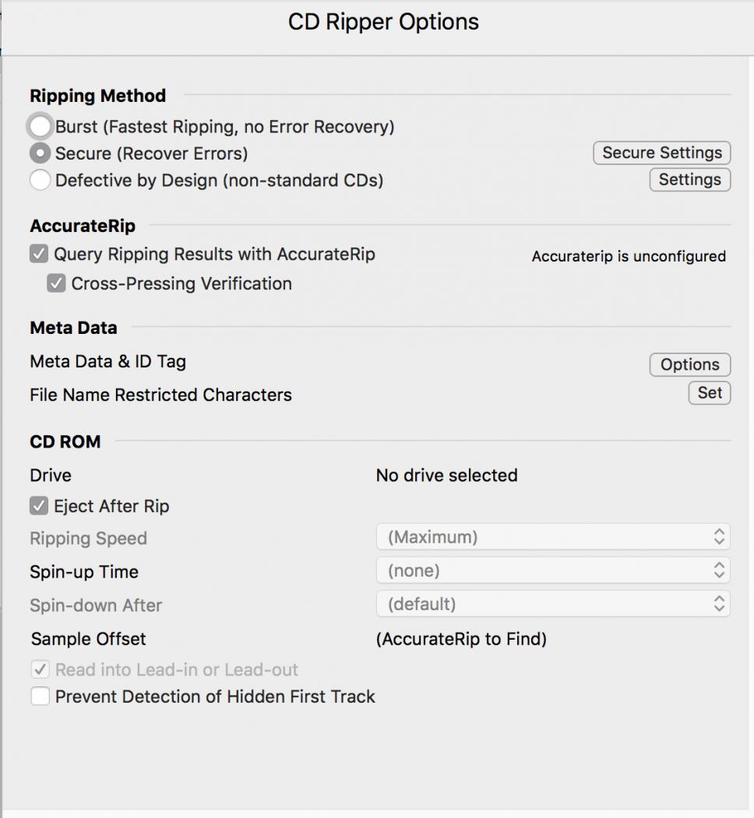Enable Prevent Detection of Hidden First Track
The width and height of the screenshot is (754, 818).
[x=41, y=697]
